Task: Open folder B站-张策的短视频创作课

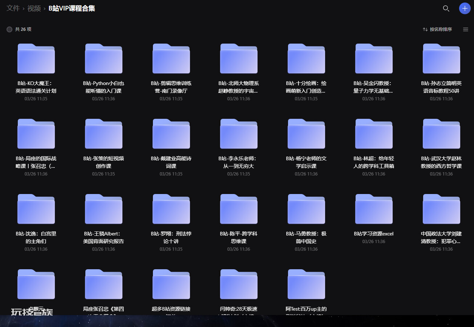Action: point(104,134)
